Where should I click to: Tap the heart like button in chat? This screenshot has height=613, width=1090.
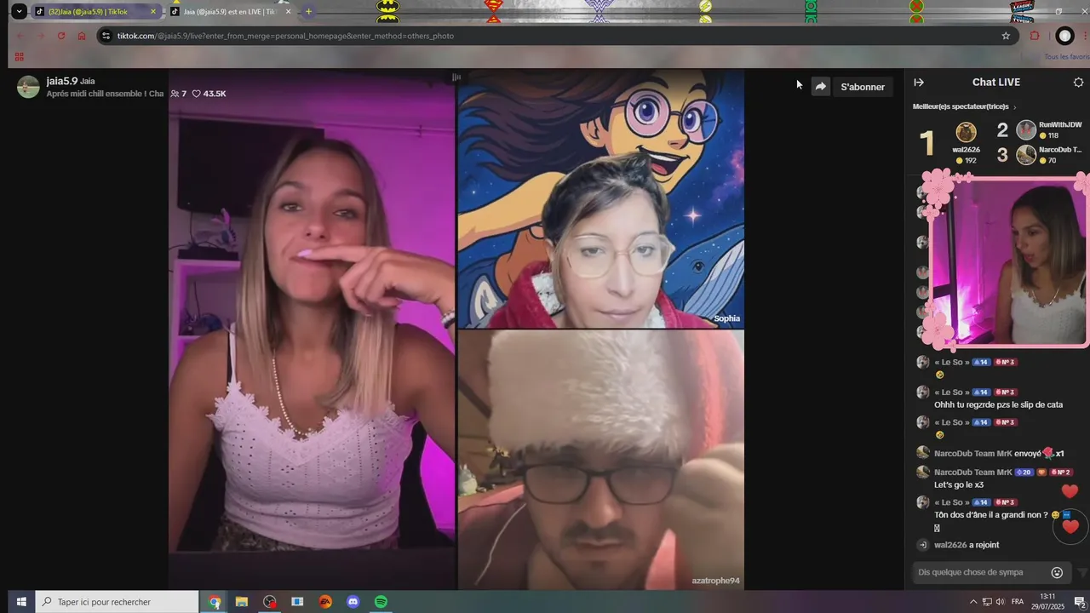pos(1070,527)
